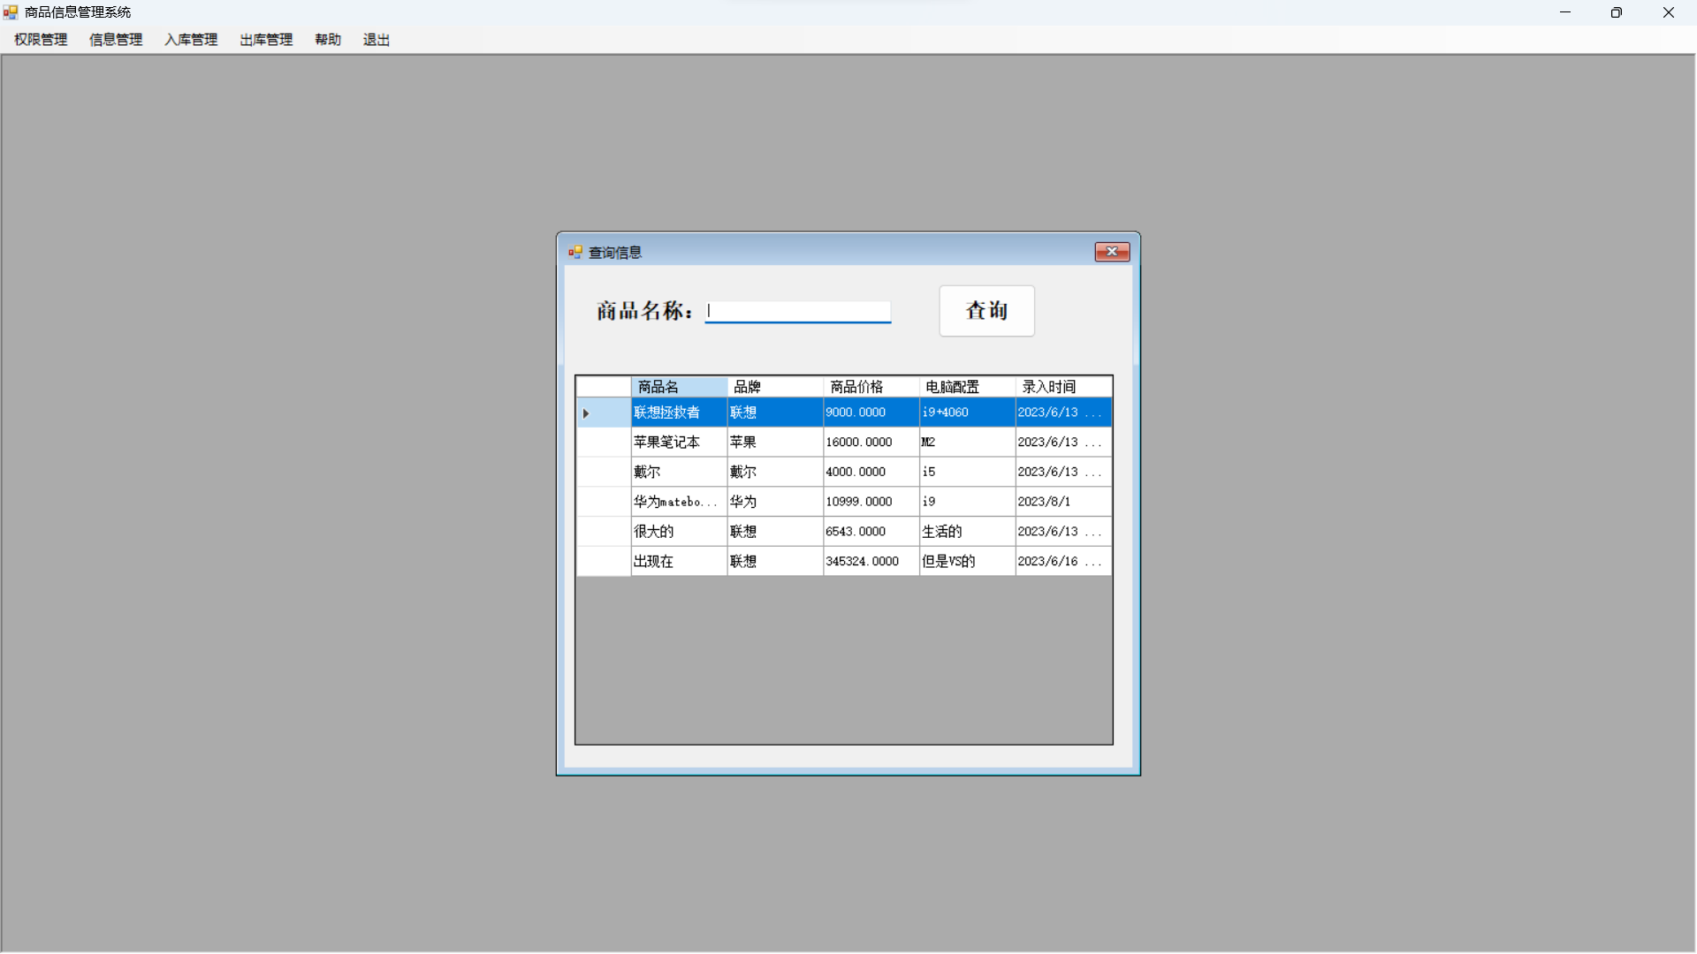
Task: Select the 生活的 configuration cell
Action: click(968, 532)
